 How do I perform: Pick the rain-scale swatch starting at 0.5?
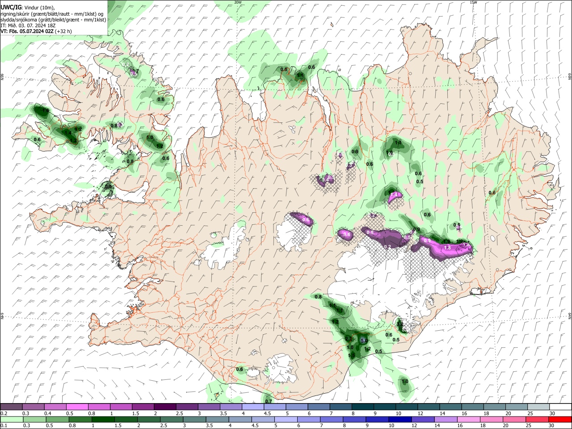pyautogui.click(x=57, y=420)
